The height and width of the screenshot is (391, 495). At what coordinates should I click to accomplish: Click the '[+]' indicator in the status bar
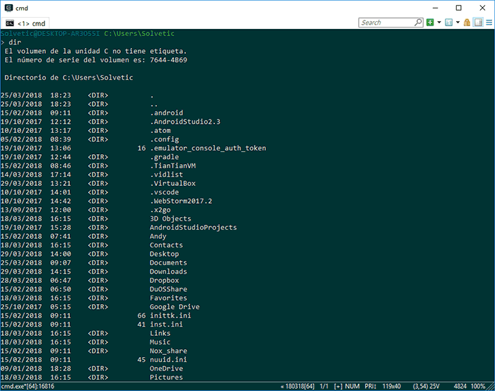[x=338, y=386]
